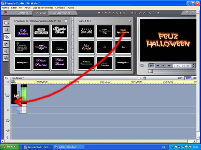Image resolution: width=201 pixels, height=150 pixels.
Task: Open the Caja de herramientas menu
Action: click(x=43, y=8)
